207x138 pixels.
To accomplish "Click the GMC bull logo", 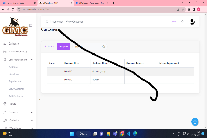I will point(15,29).
